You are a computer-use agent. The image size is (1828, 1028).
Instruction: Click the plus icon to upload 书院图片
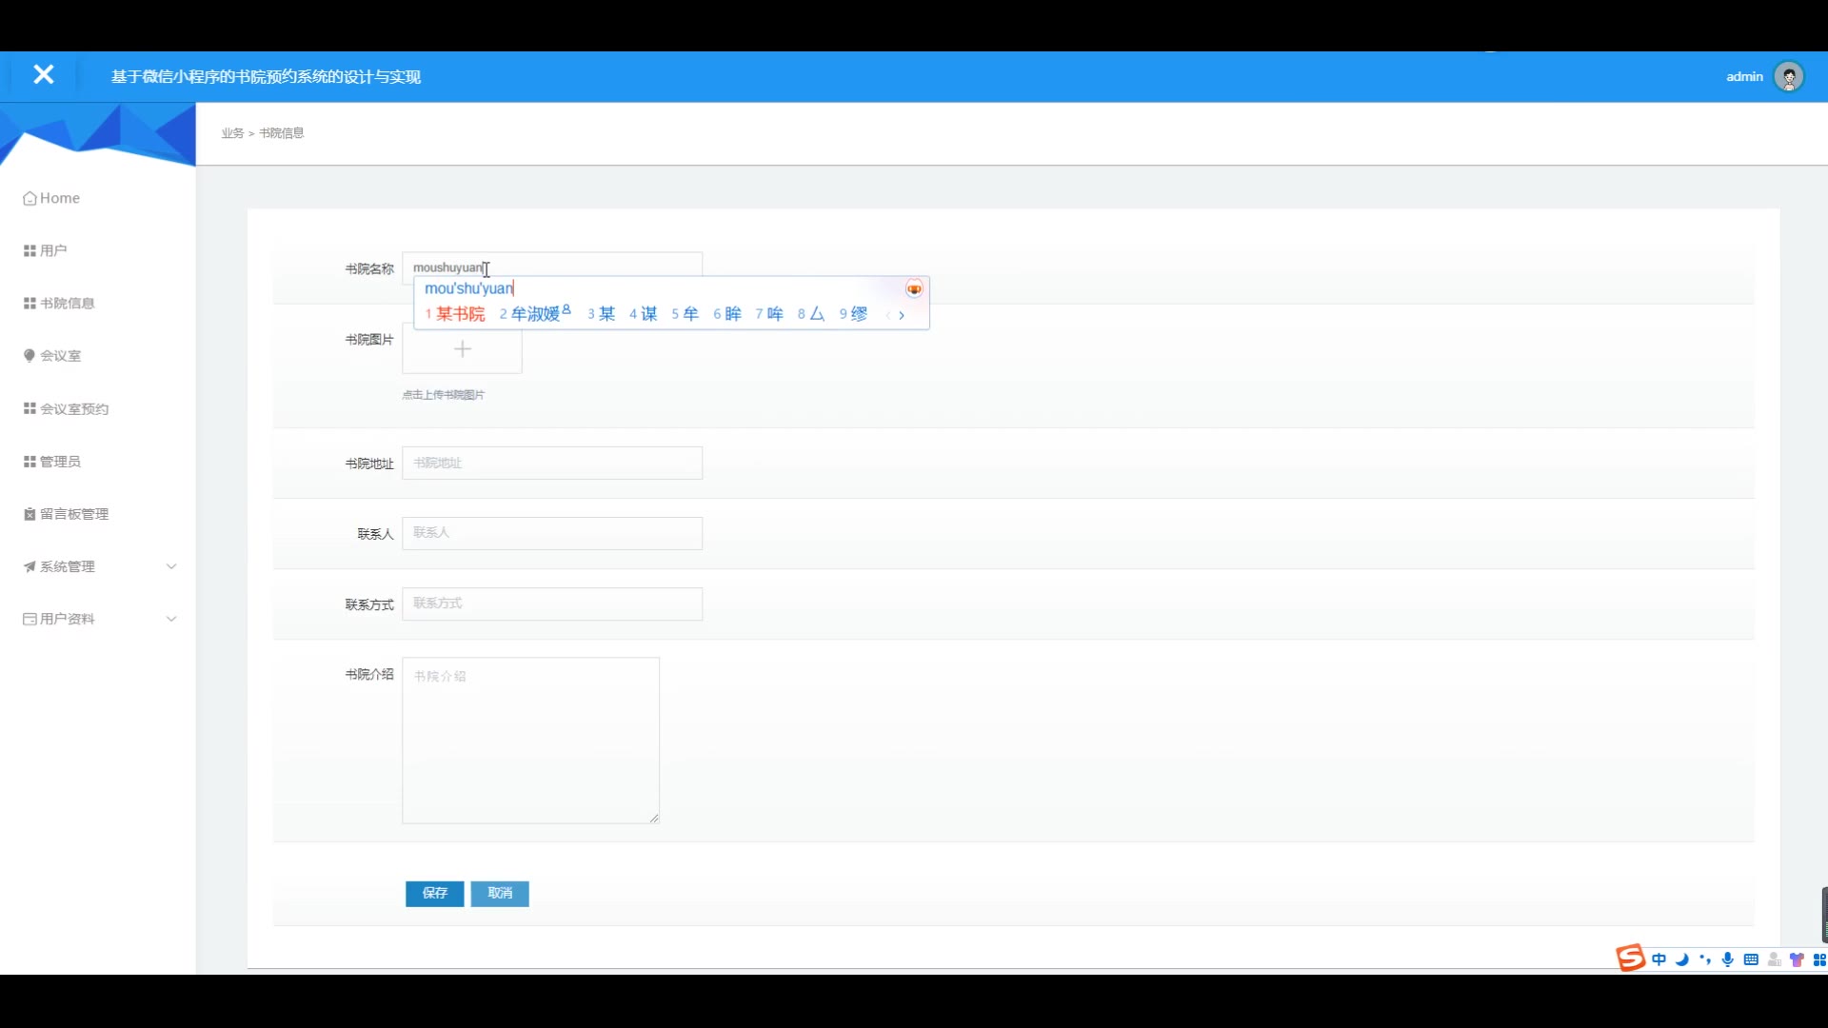(x=462, y=349)
